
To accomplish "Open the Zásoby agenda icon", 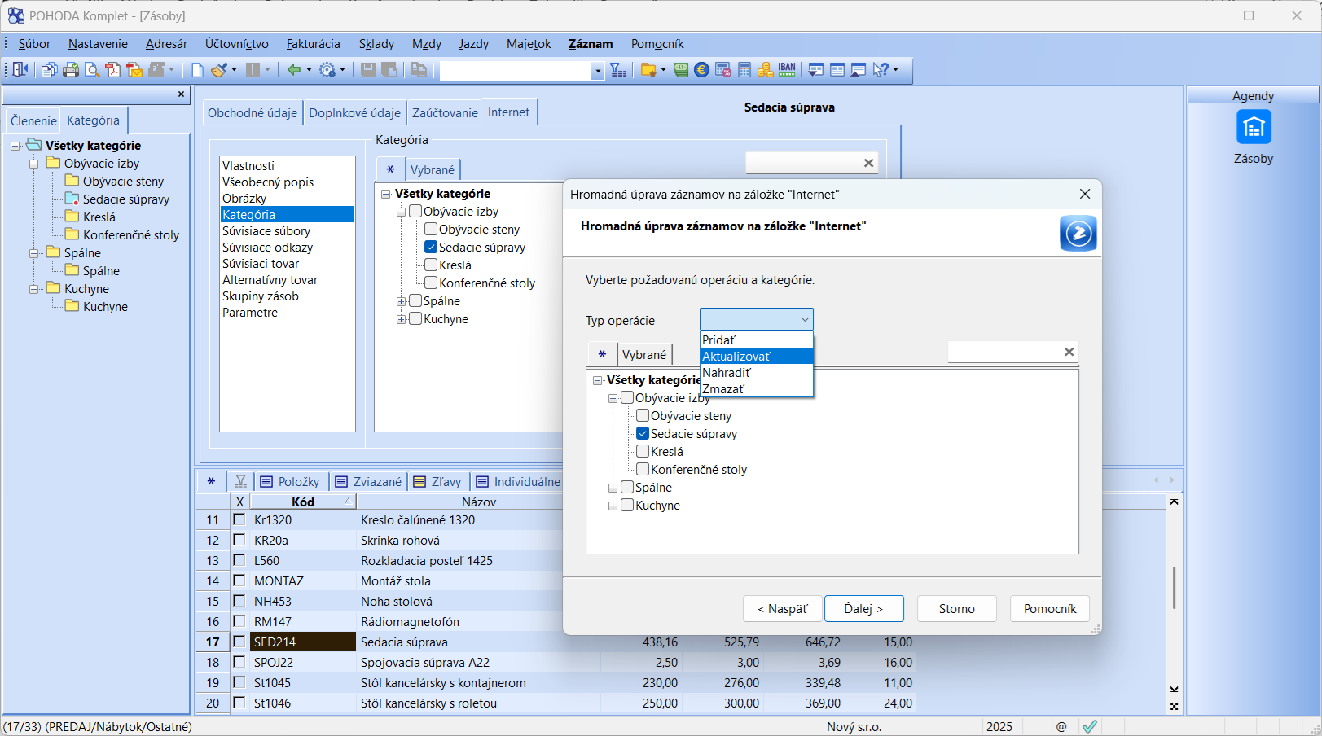I will click(x=1253, y=128).
